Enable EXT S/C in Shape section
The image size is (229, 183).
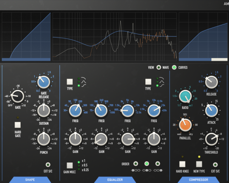click(48, 165)
